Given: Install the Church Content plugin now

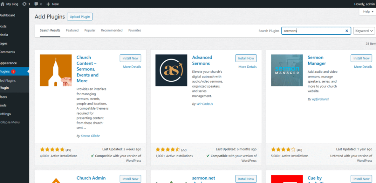Looking at the screenshot, I should [x=130, y=58].
